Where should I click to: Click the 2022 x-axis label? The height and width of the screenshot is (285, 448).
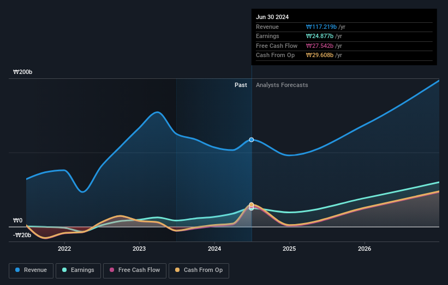(x=64, y=249)
